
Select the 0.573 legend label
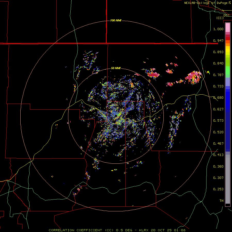pos(218,121)
